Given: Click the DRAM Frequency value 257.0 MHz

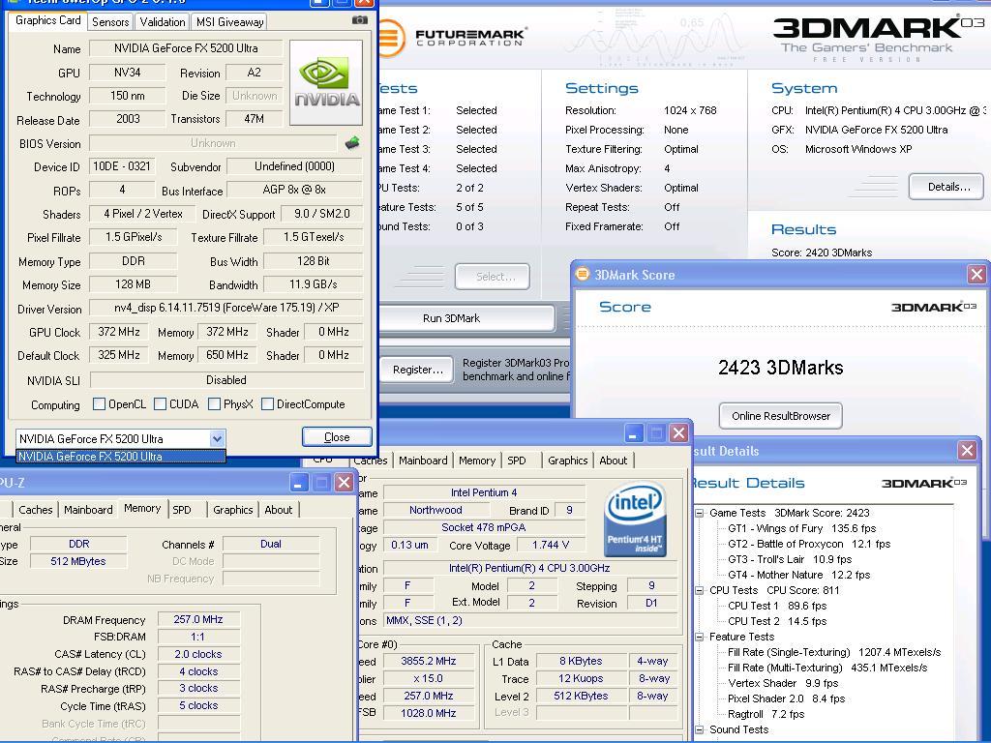Looking at the screenshot, I should tap(198, 619).
